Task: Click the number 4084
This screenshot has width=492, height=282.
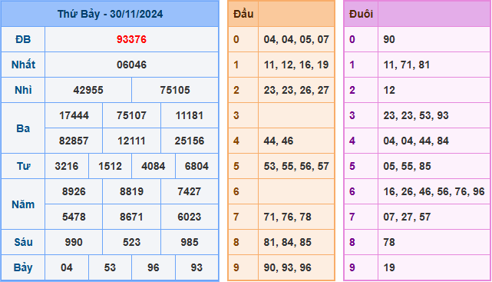Action: click(153, 166)
